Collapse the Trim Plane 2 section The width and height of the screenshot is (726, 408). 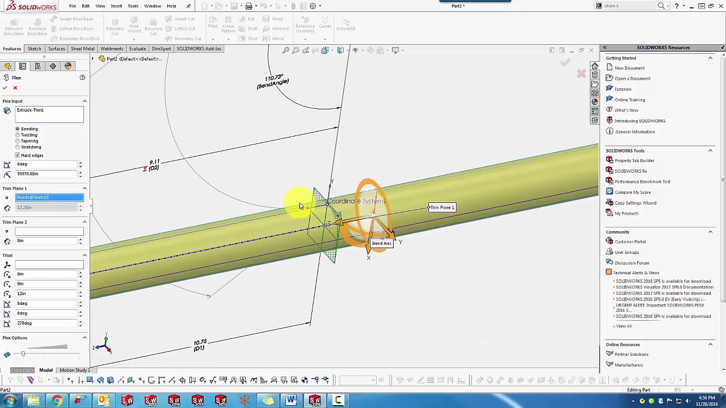tap(85, 222)
